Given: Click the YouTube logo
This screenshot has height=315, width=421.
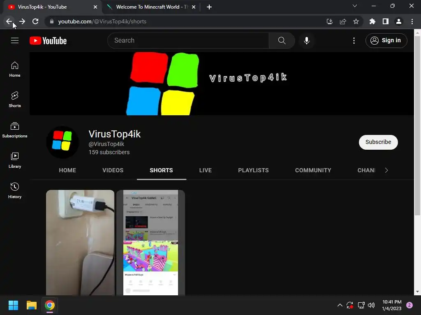Looking at the screenshot, I should [48, 41].
